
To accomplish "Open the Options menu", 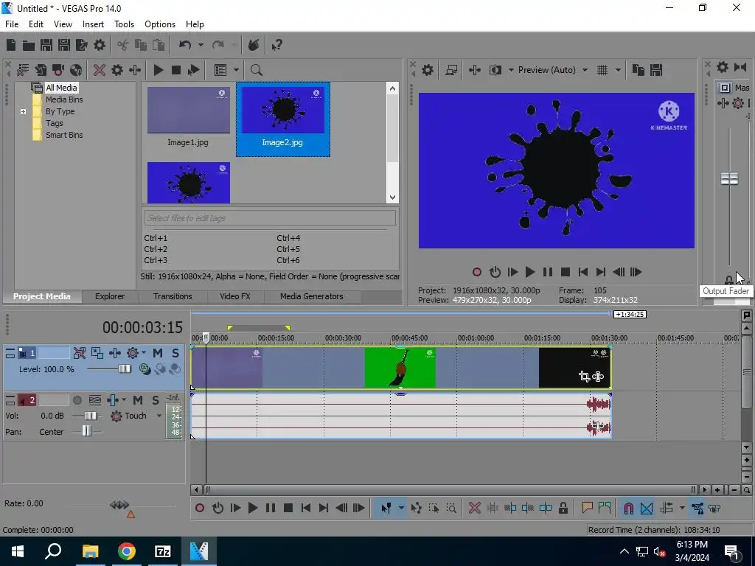I will (x=160, y=24).
